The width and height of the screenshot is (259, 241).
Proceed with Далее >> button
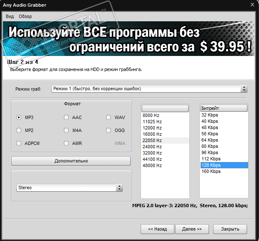point(192,229)
